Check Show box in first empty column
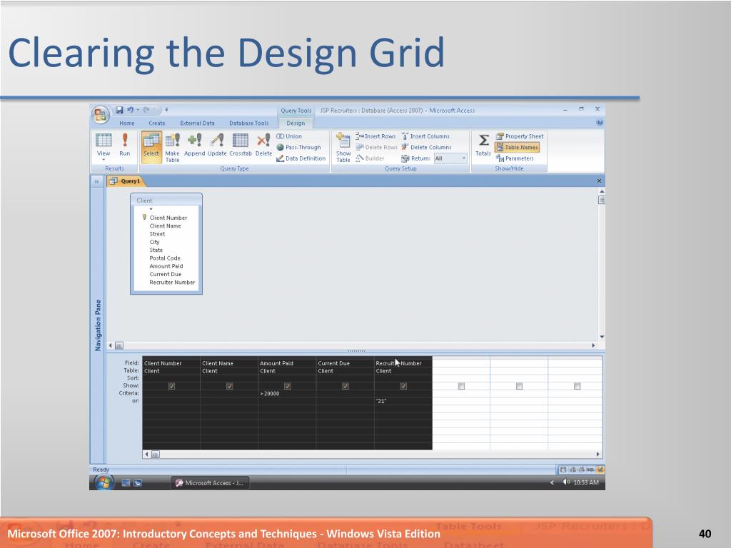 [x=462, y=386]
